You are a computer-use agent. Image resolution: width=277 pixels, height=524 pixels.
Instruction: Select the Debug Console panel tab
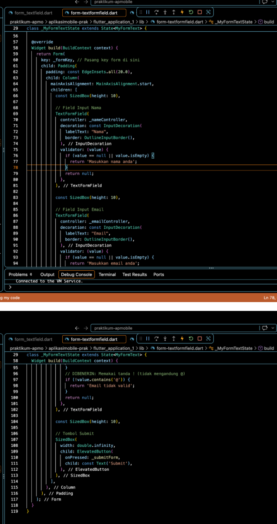pyautogui.click(x=77, y=275)
